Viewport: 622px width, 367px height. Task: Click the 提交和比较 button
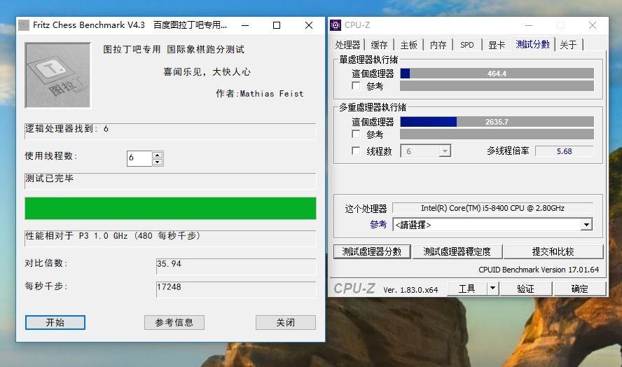553,251
